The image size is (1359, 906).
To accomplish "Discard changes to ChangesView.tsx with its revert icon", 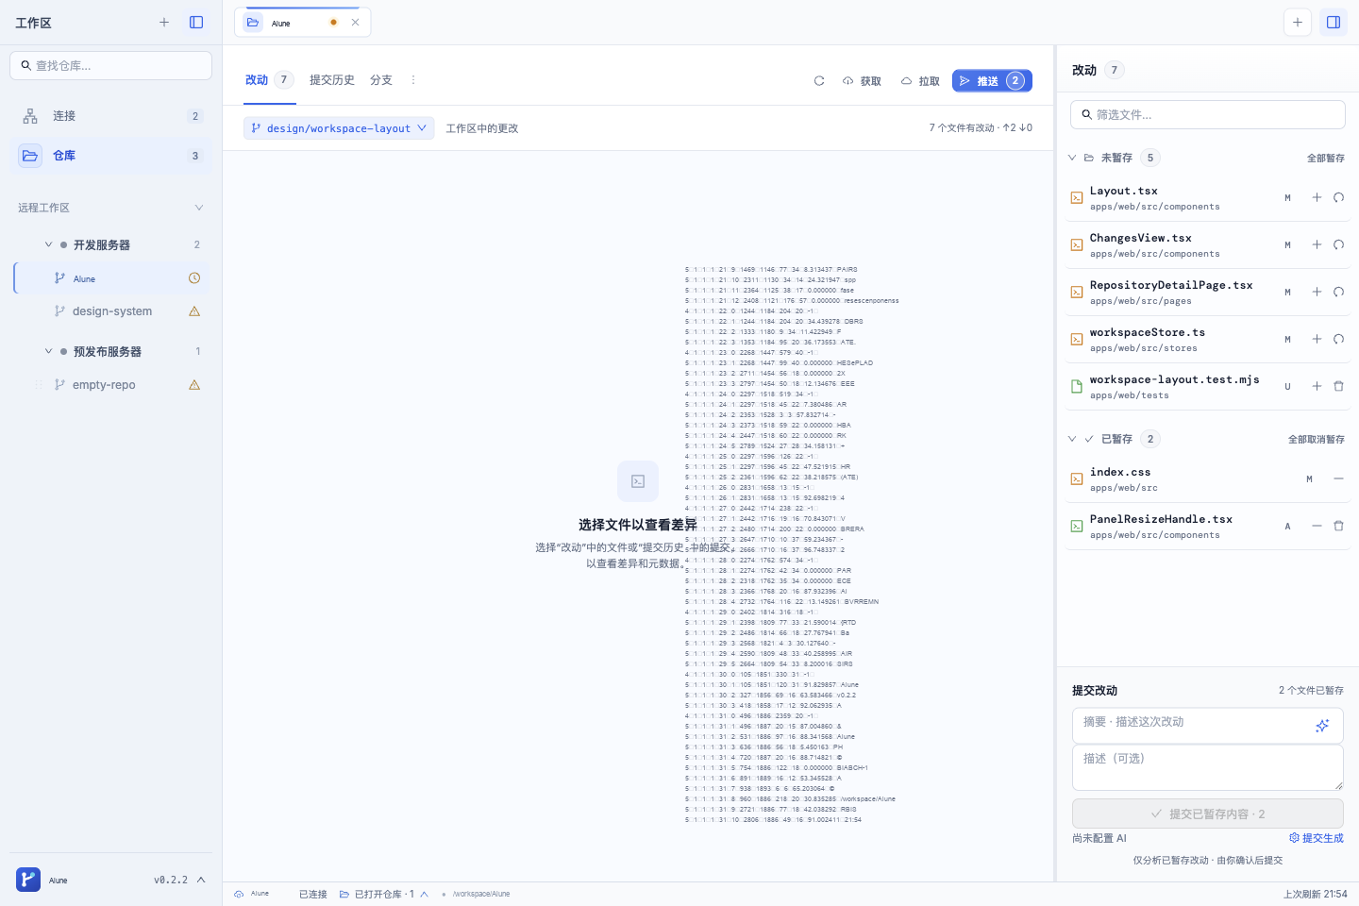I will 1338,244.
